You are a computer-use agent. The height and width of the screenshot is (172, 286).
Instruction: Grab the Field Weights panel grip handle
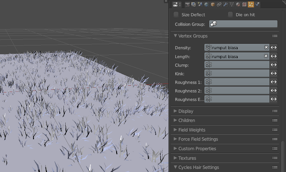[x=275, y=130]
